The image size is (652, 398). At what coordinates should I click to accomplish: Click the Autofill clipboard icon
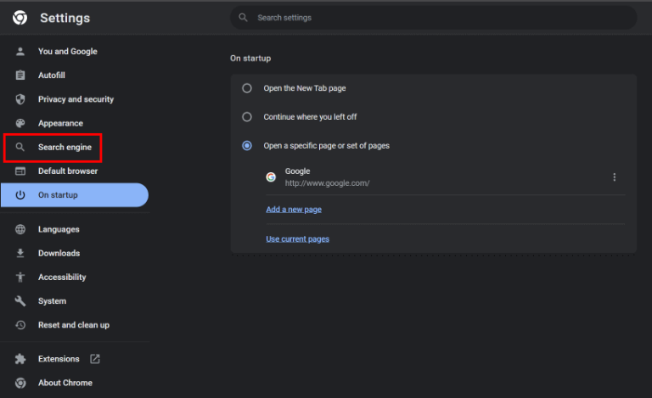pyautogui.click(x=20, y=76)
